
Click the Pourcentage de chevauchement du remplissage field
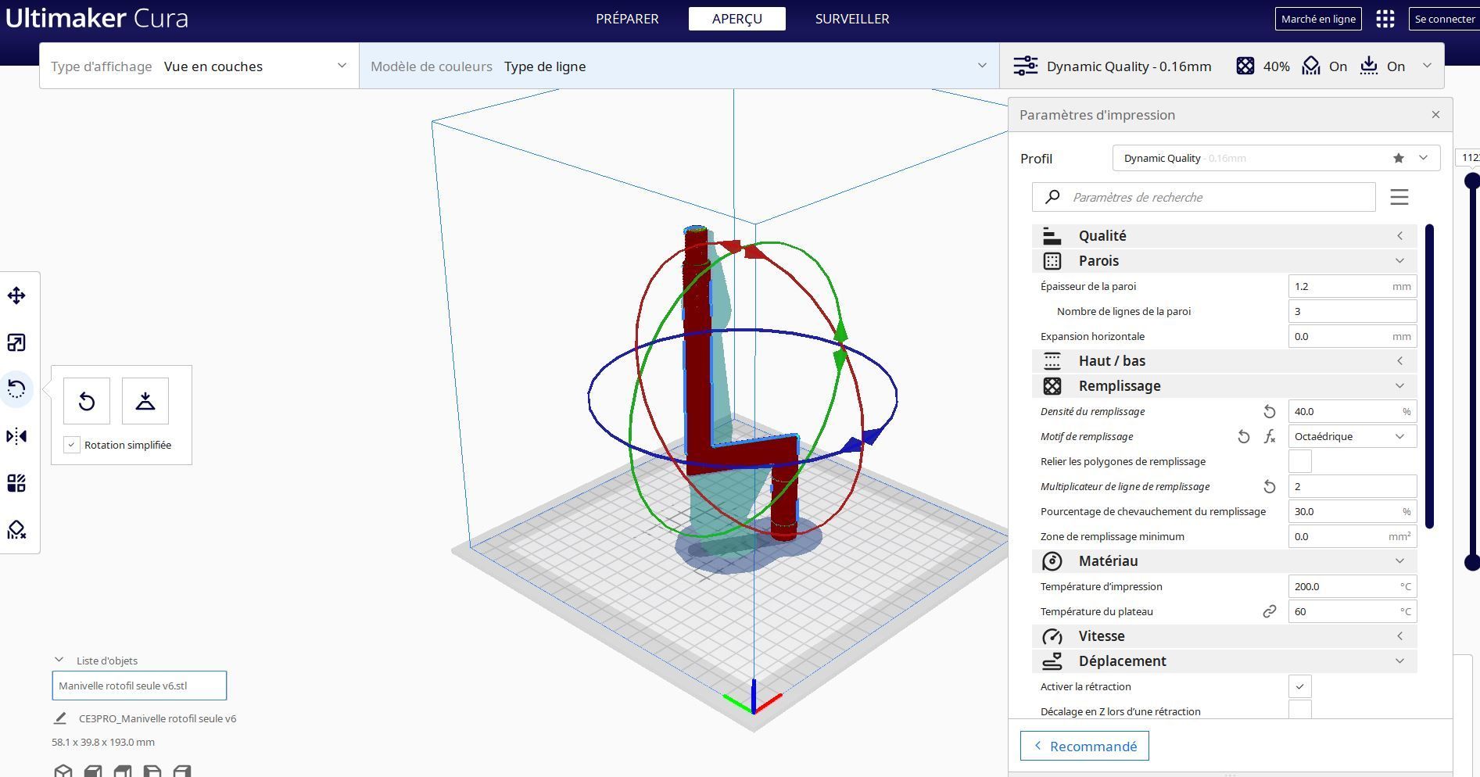(x=1353, y=511)
